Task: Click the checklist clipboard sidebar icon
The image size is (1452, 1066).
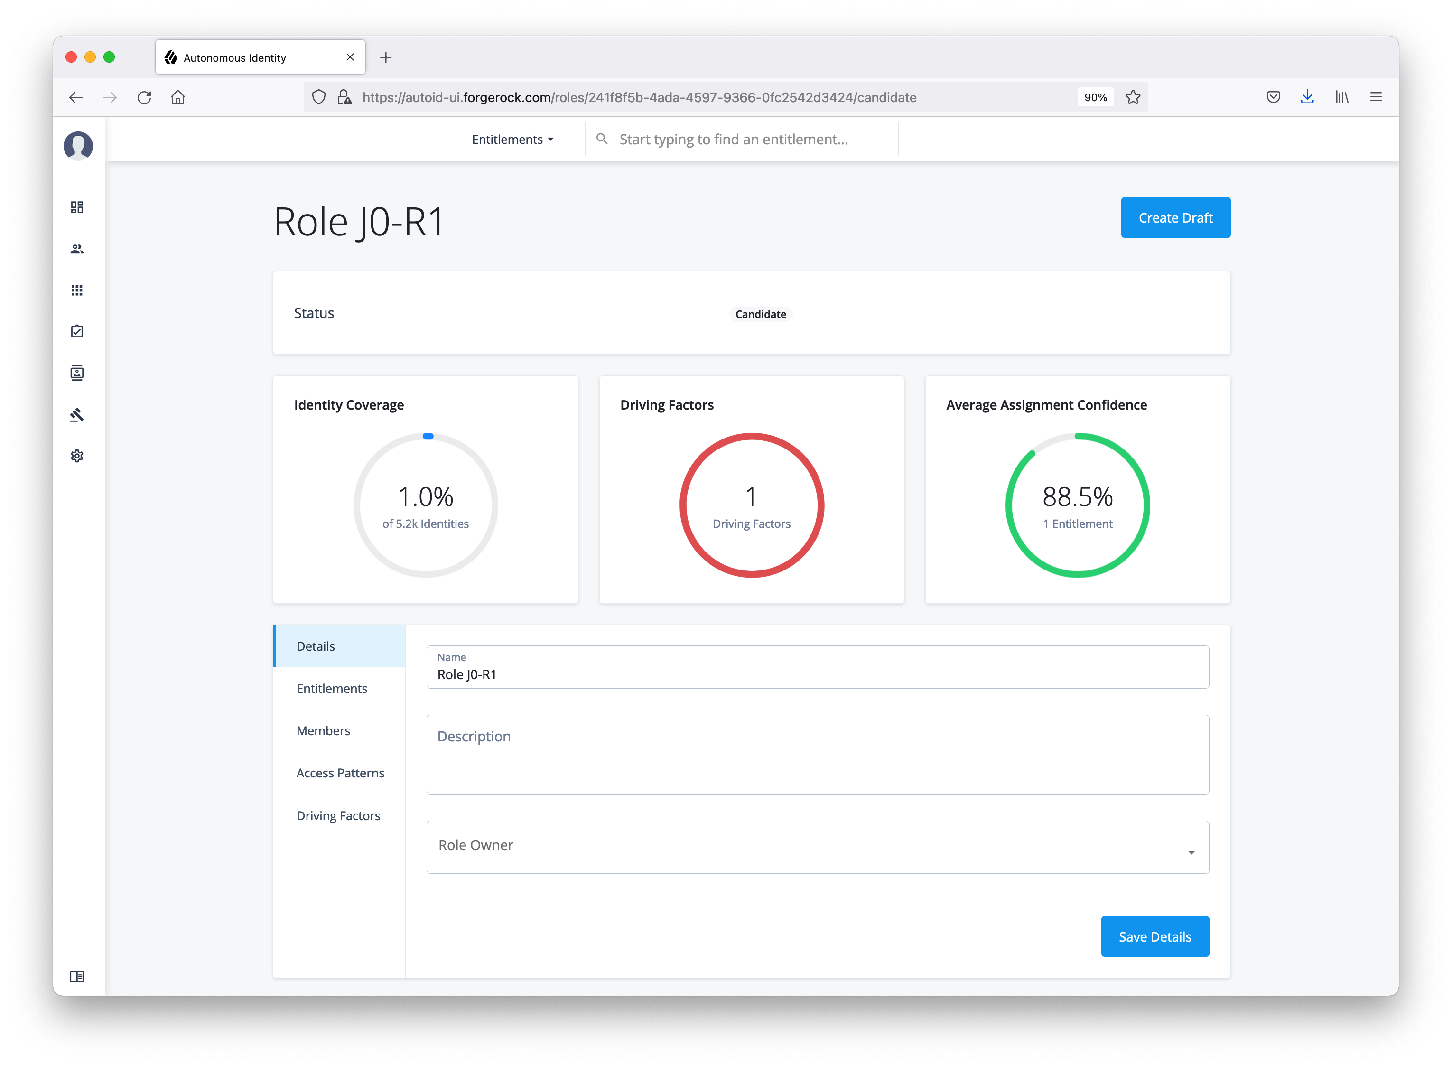Action: [77, 332]
